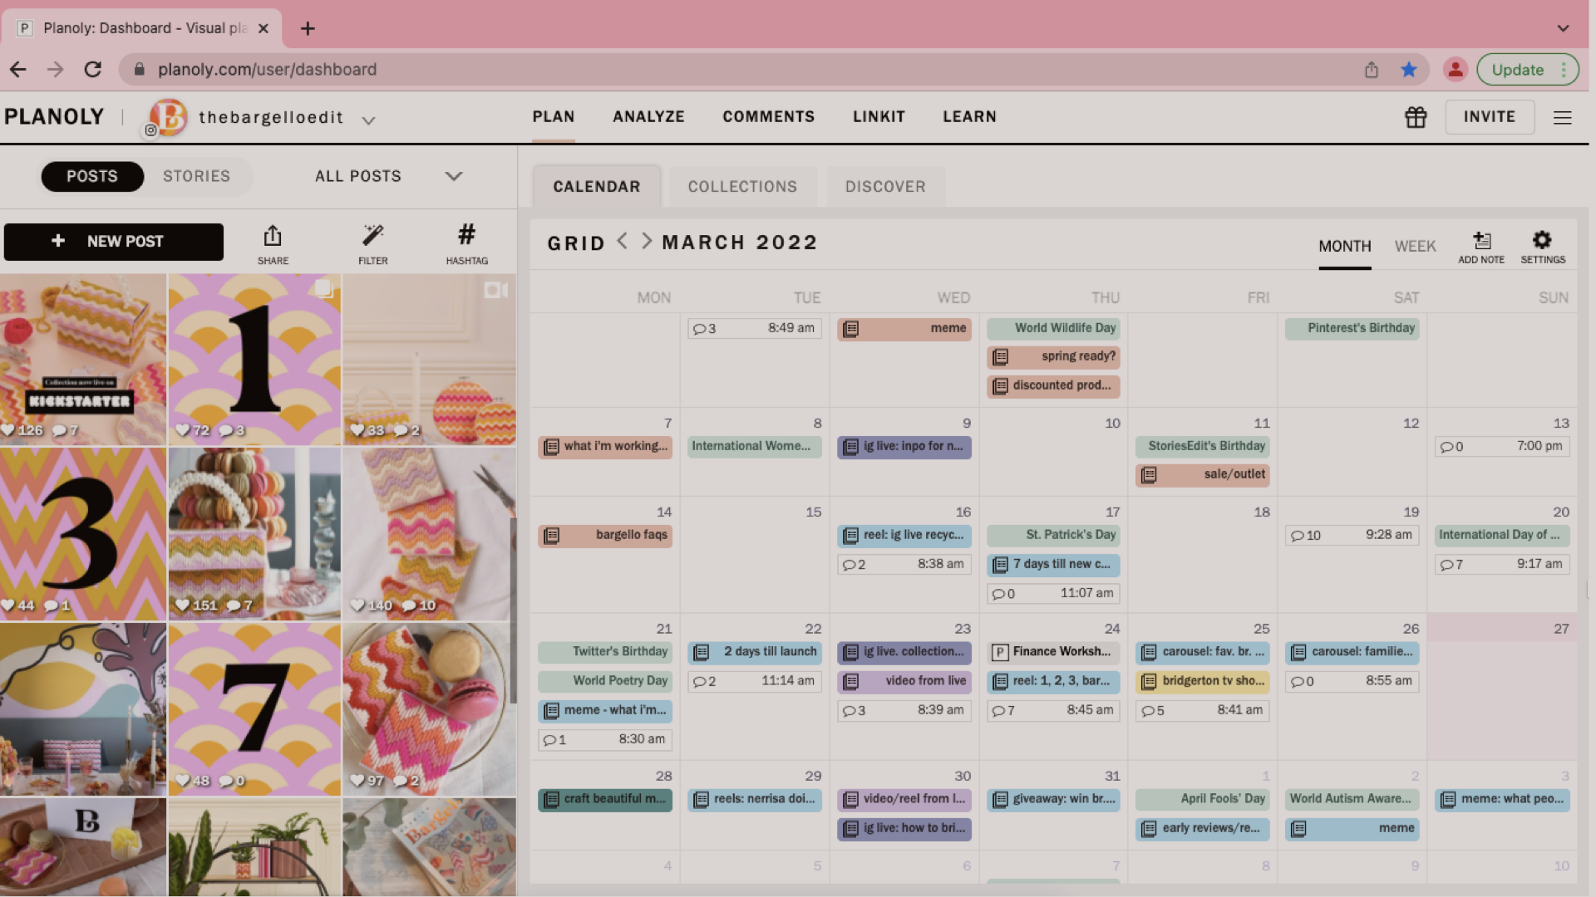This screenshot has height=897, width=1596.
Task: Go to previous month arrow
Action: pyautogui.click(x=622, y=241)
